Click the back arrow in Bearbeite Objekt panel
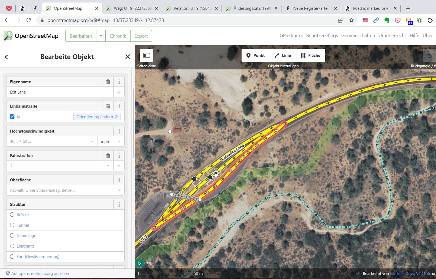The image size is (436, 279). coord(6,57)
